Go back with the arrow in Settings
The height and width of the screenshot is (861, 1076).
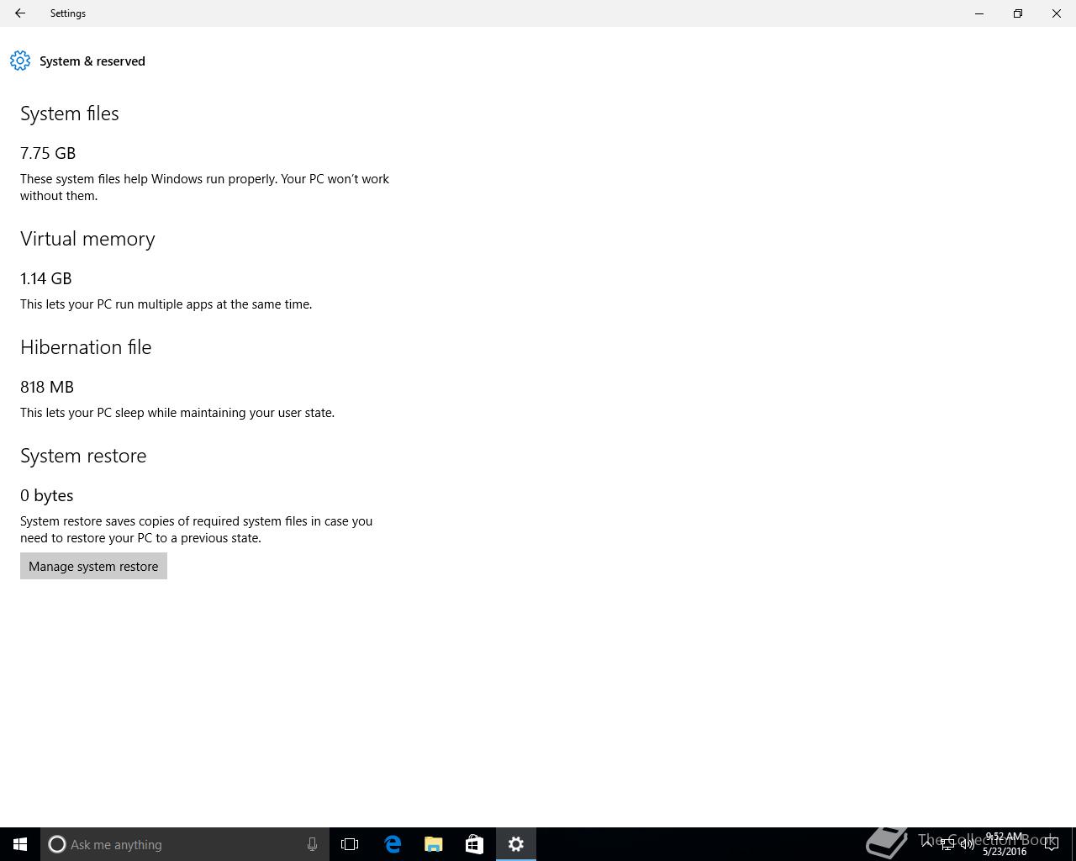point(20,13)
